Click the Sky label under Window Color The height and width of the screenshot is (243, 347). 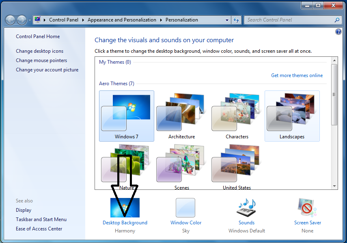(186, 231)
